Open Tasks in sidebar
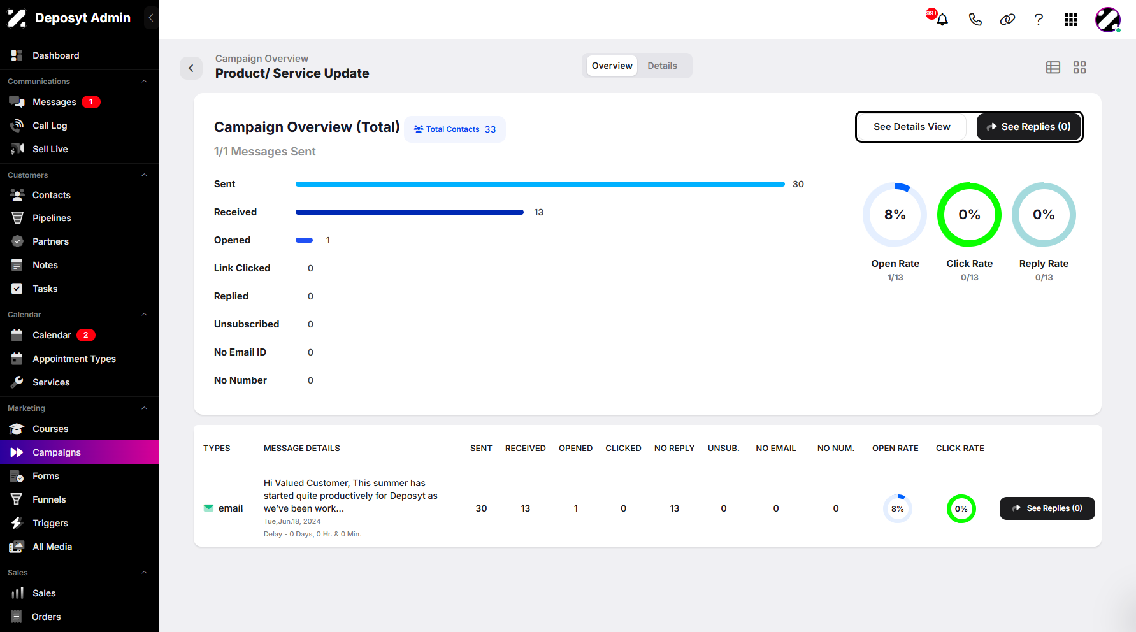 tap(80, 289)
